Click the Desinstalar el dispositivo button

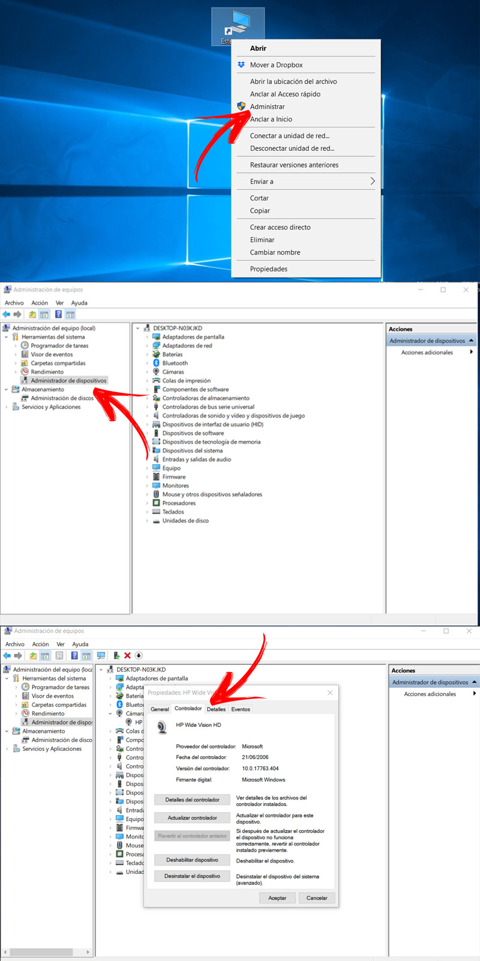point(192,876)
